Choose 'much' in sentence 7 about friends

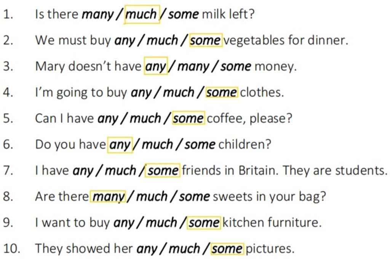[x=120, y=170]
